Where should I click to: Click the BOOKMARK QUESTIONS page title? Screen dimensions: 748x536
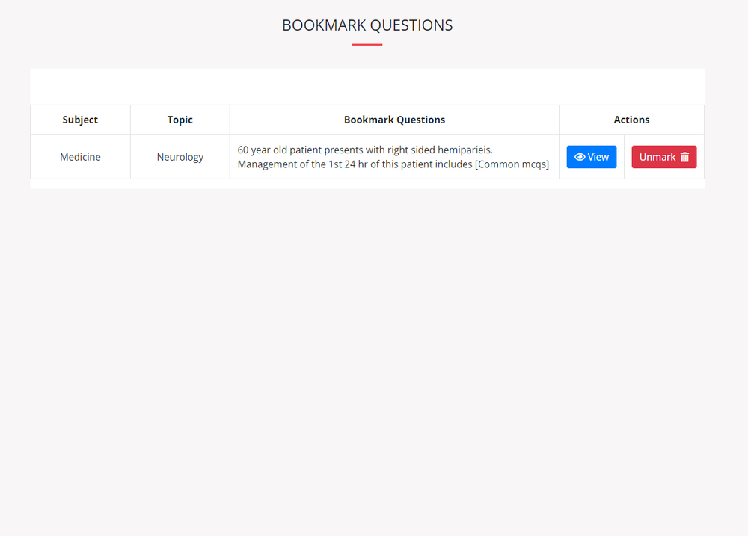(367, 25)
